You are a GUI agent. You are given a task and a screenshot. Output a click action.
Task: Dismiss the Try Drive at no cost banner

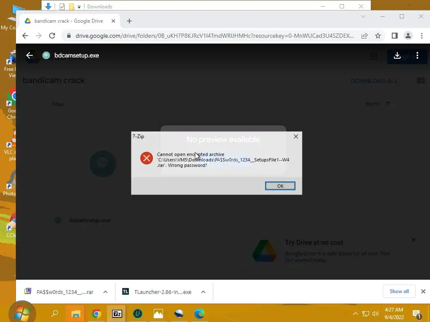[x=414, y=240]
